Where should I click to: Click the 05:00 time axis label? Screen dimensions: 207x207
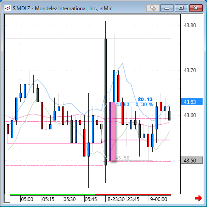pos(27,199)
